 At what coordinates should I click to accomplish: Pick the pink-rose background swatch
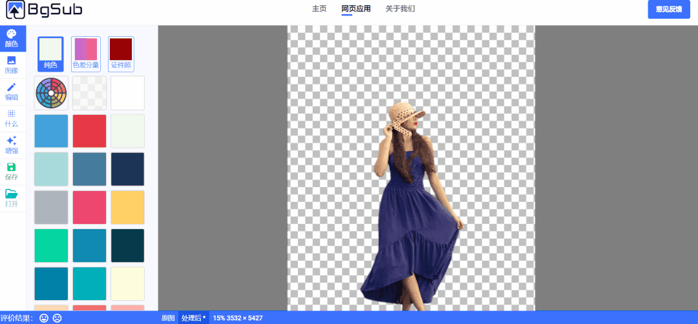point(89,208)
